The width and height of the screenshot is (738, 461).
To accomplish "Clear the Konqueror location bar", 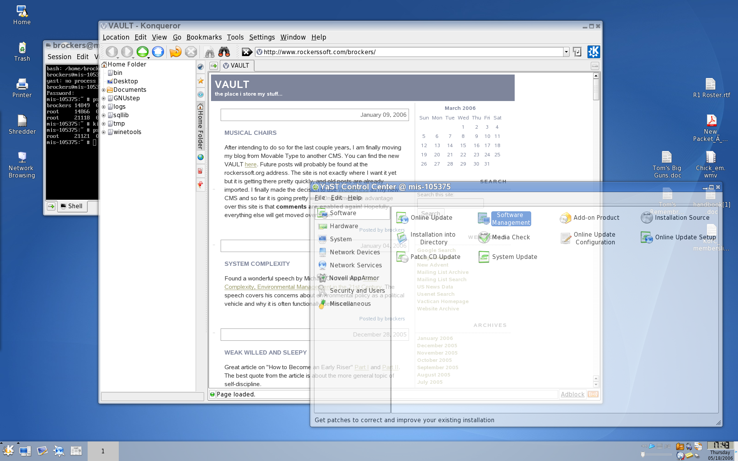I will point(247,52).
